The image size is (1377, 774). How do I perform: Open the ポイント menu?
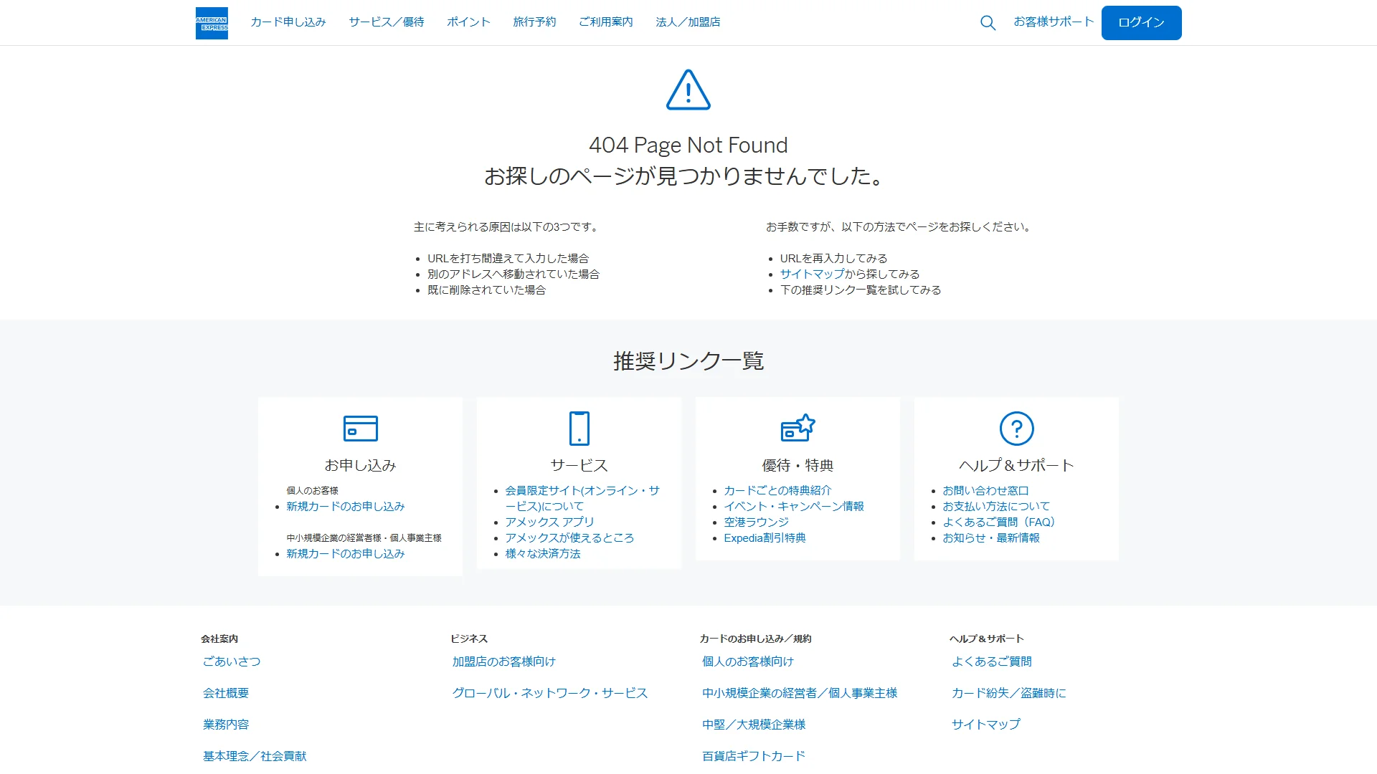pyautogui.click(x=468, y=22)
